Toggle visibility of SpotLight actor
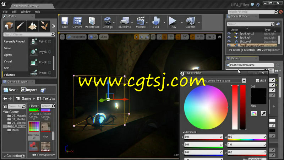The height and width of the screenshot is (160, 284). click(x=229, y=37)
